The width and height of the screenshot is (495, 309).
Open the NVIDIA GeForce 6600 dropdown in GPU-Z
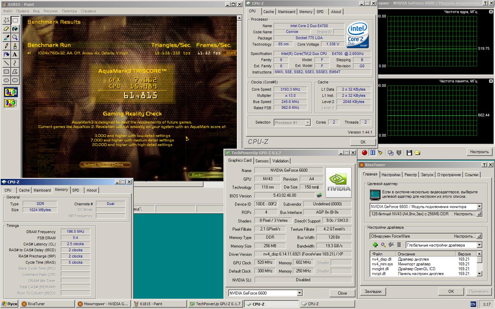click(x=299, y=293)
